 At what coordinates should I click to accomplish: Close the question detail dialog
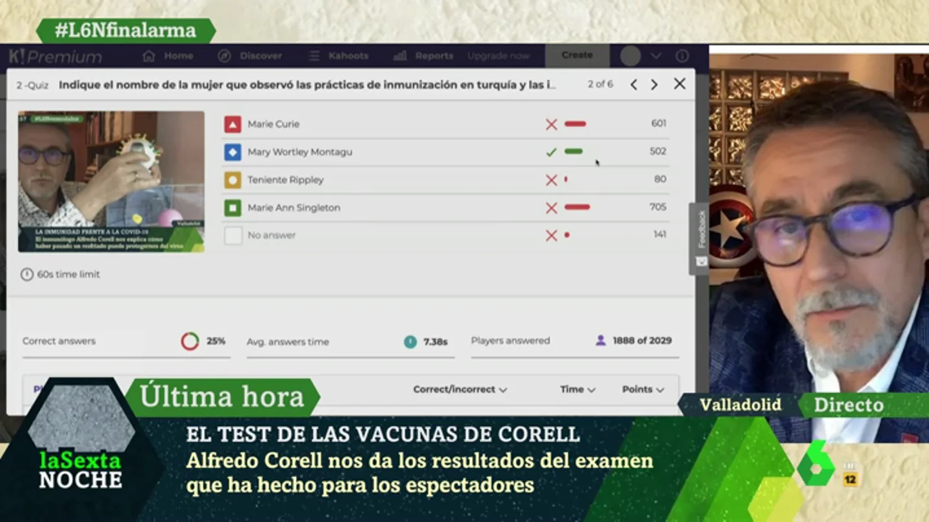(679, 84)
